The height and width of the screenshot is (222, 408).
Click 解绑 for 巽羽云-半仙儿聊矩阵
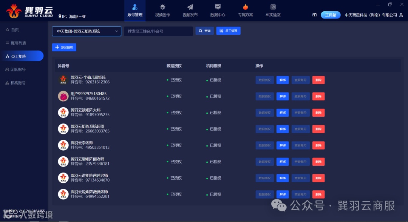point(282,80)
